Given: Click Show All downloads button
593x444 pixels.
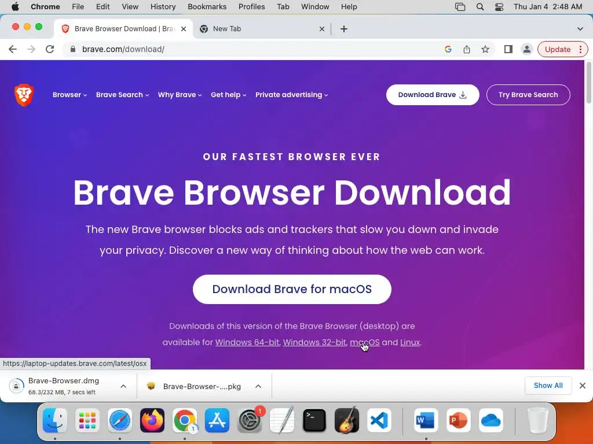Looking at the screenshot, I should pos(548,386).
